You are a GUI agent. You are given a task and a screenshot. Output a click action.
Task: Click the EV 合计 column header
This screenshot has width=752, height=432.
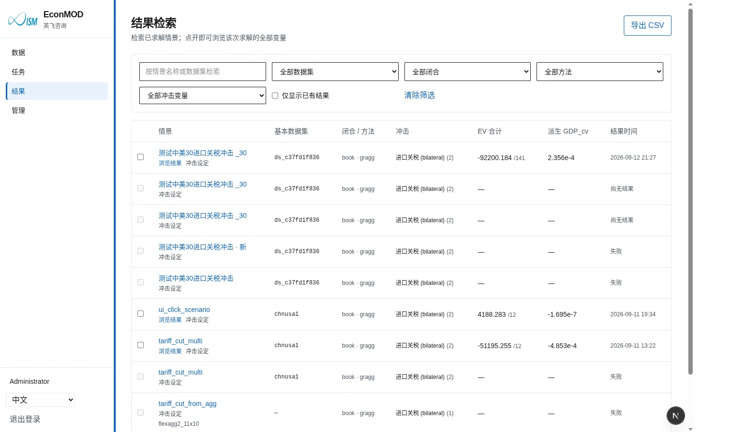(490, 131)
